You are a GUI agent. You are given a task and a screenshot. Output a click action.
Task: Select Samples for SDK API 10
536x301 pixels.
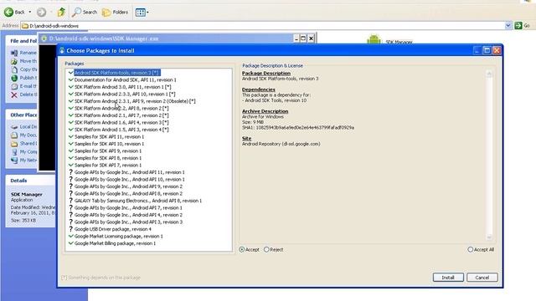(x=109, y=144)
